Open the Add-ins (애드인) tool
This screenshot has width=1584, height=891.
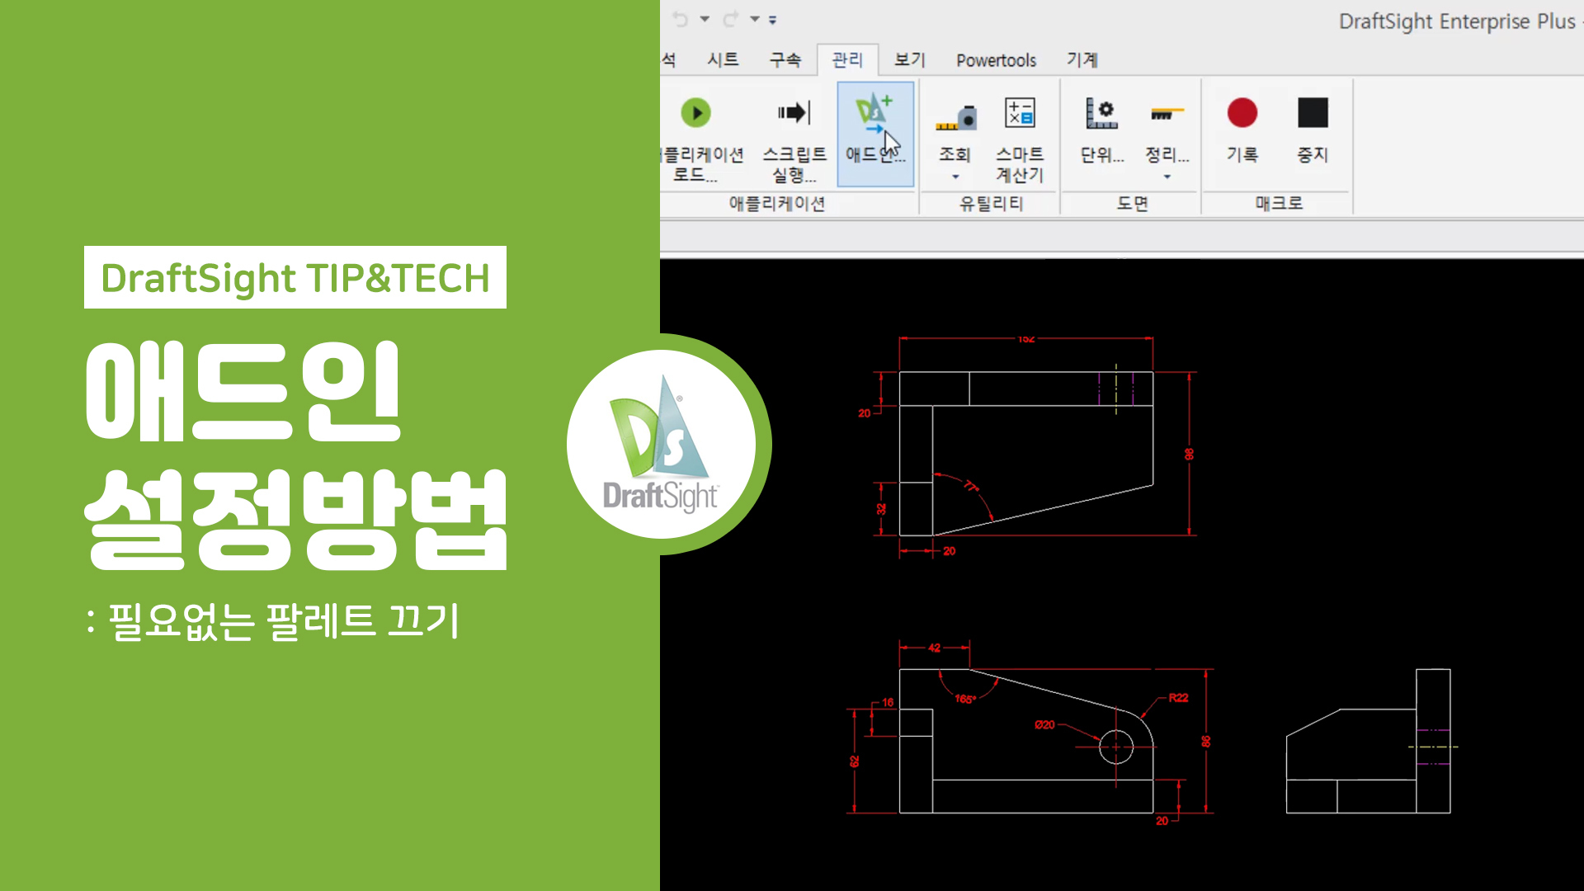pos(875,134)
